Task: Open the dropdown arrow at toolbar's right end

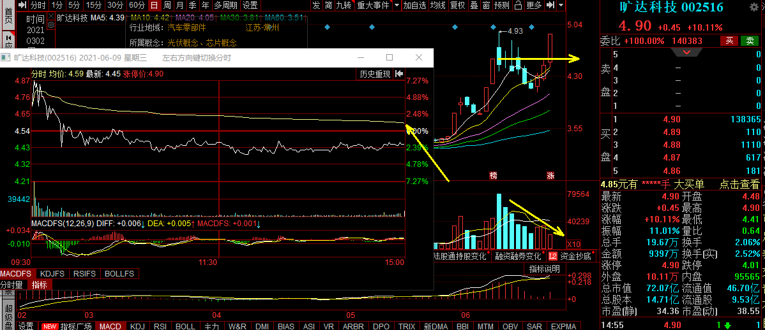Action: click(561, 5)
